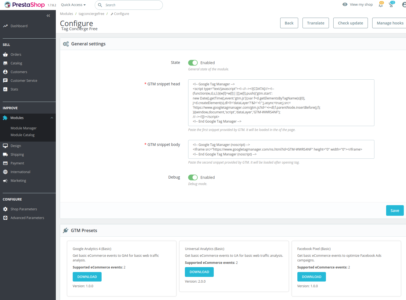
Task: Open Marketing in the sidebar
Action: tap(18, 181)
